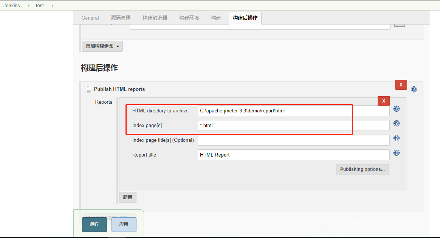The height and width of the screenshot is (238, 440).
Task: Focus the Index page title[s] (Optional) input
Action: tap(293, 140)
